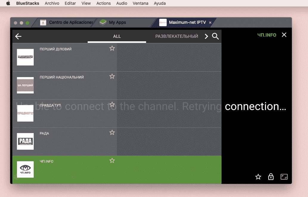This screenshot has width=308, height=197.
Task: Toggle the screen lock icon in player
Action: pos(271,176)
